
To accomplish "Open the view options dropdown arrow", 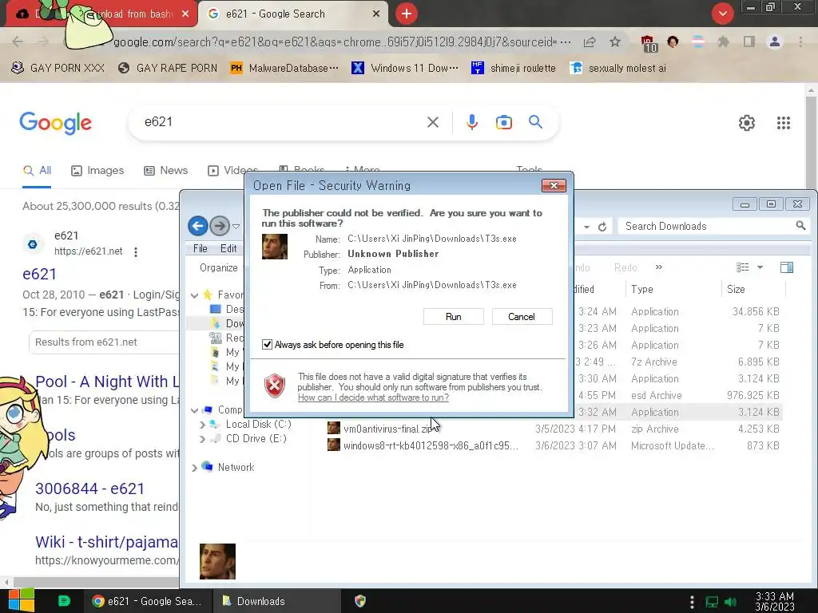I will point(760,267).
